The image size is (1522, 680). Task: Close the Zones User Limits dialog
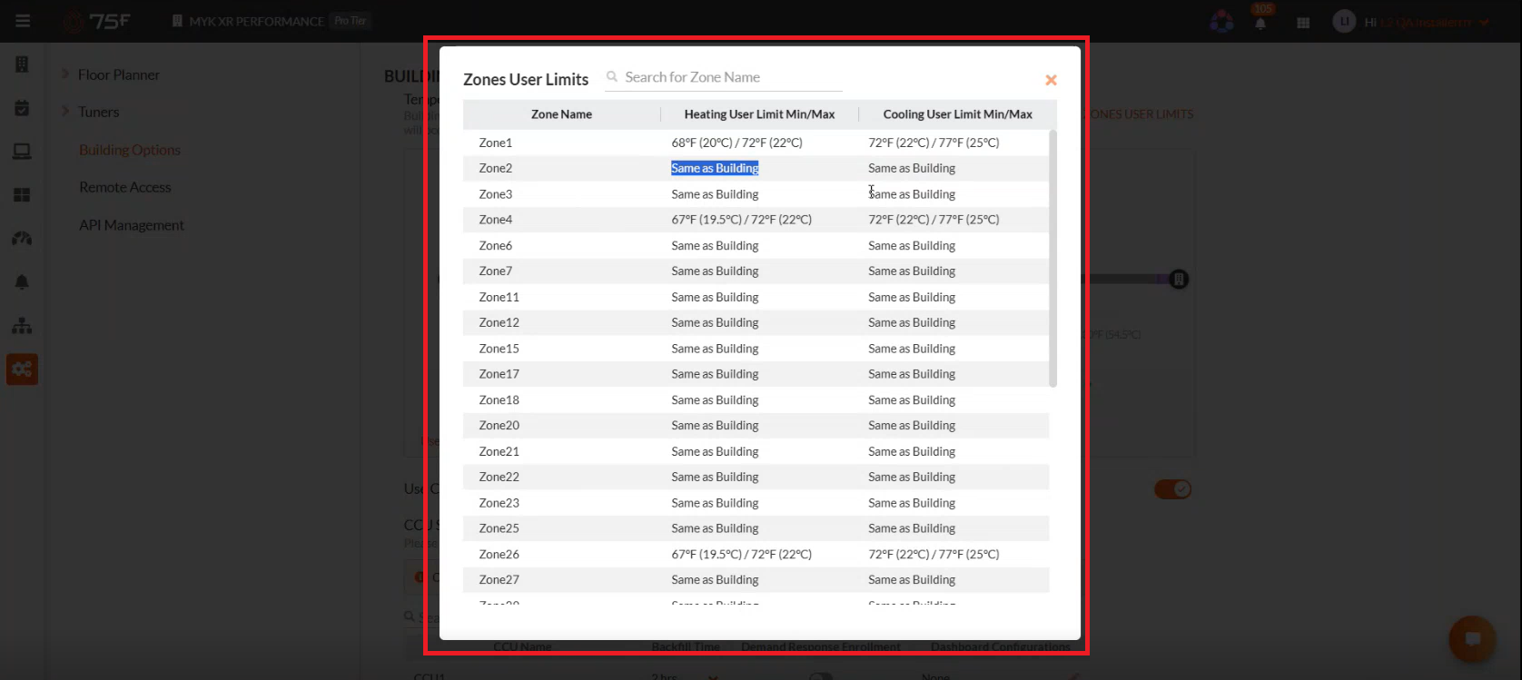click(x=1051, y=80)
